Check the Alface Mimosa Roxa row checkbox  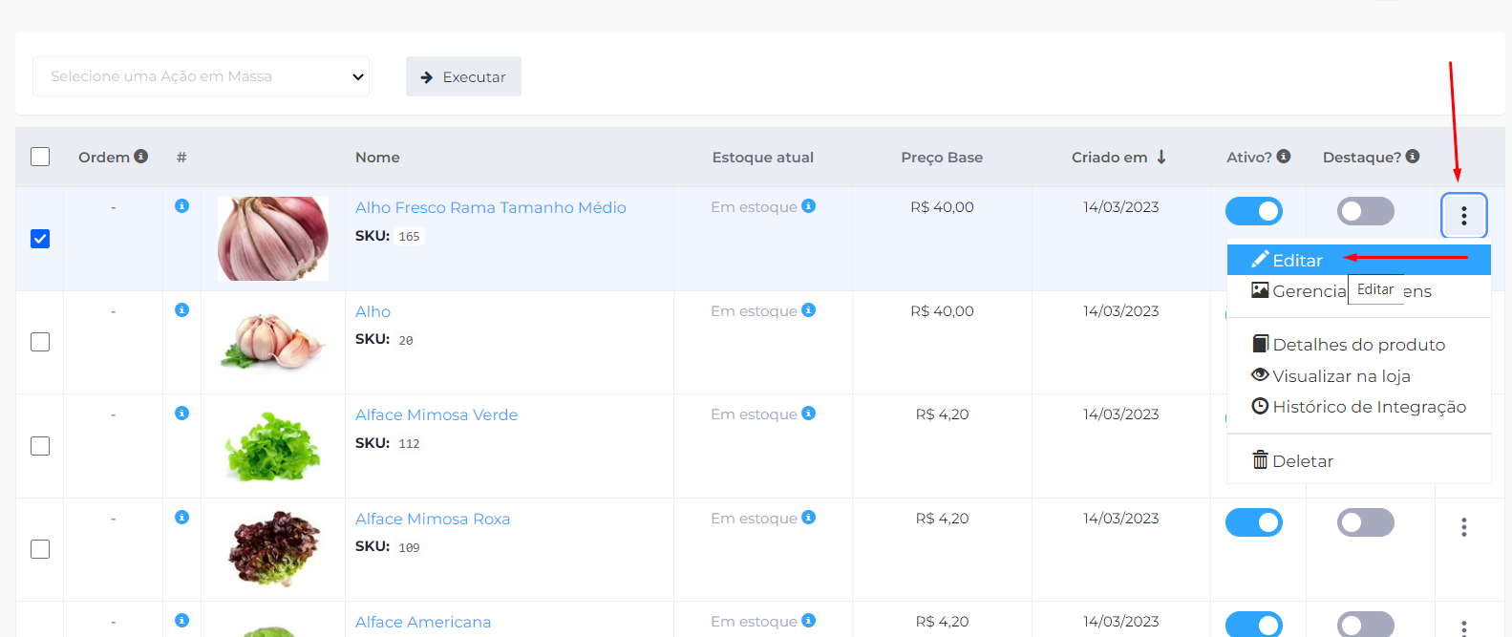(x=40, y=549)
